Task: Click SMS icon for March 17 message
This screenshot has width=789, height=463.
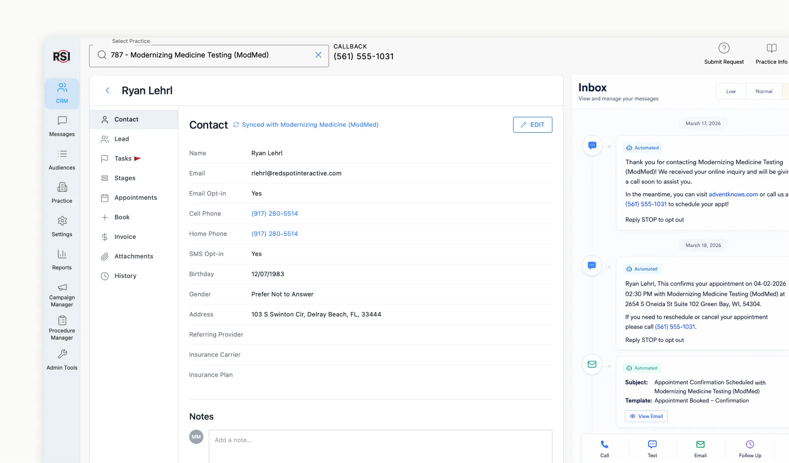Action: click(592, 145)
